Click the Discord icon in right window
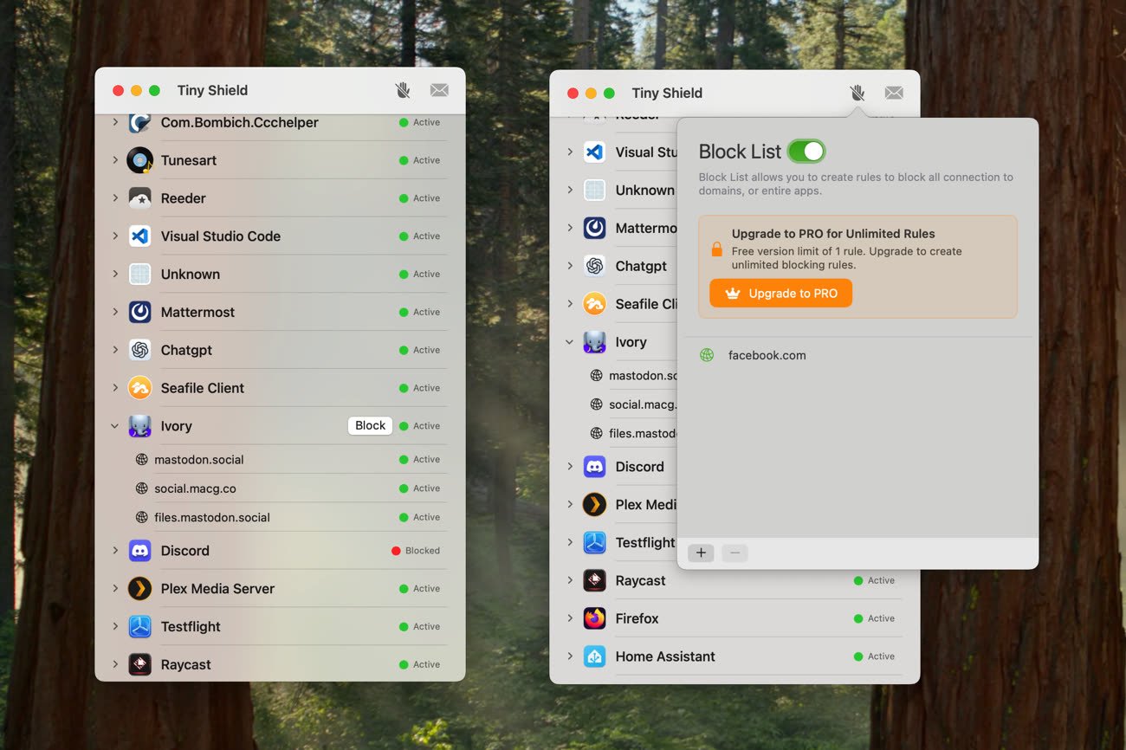This screenshot has width=1126, height=750. point(594,467)
